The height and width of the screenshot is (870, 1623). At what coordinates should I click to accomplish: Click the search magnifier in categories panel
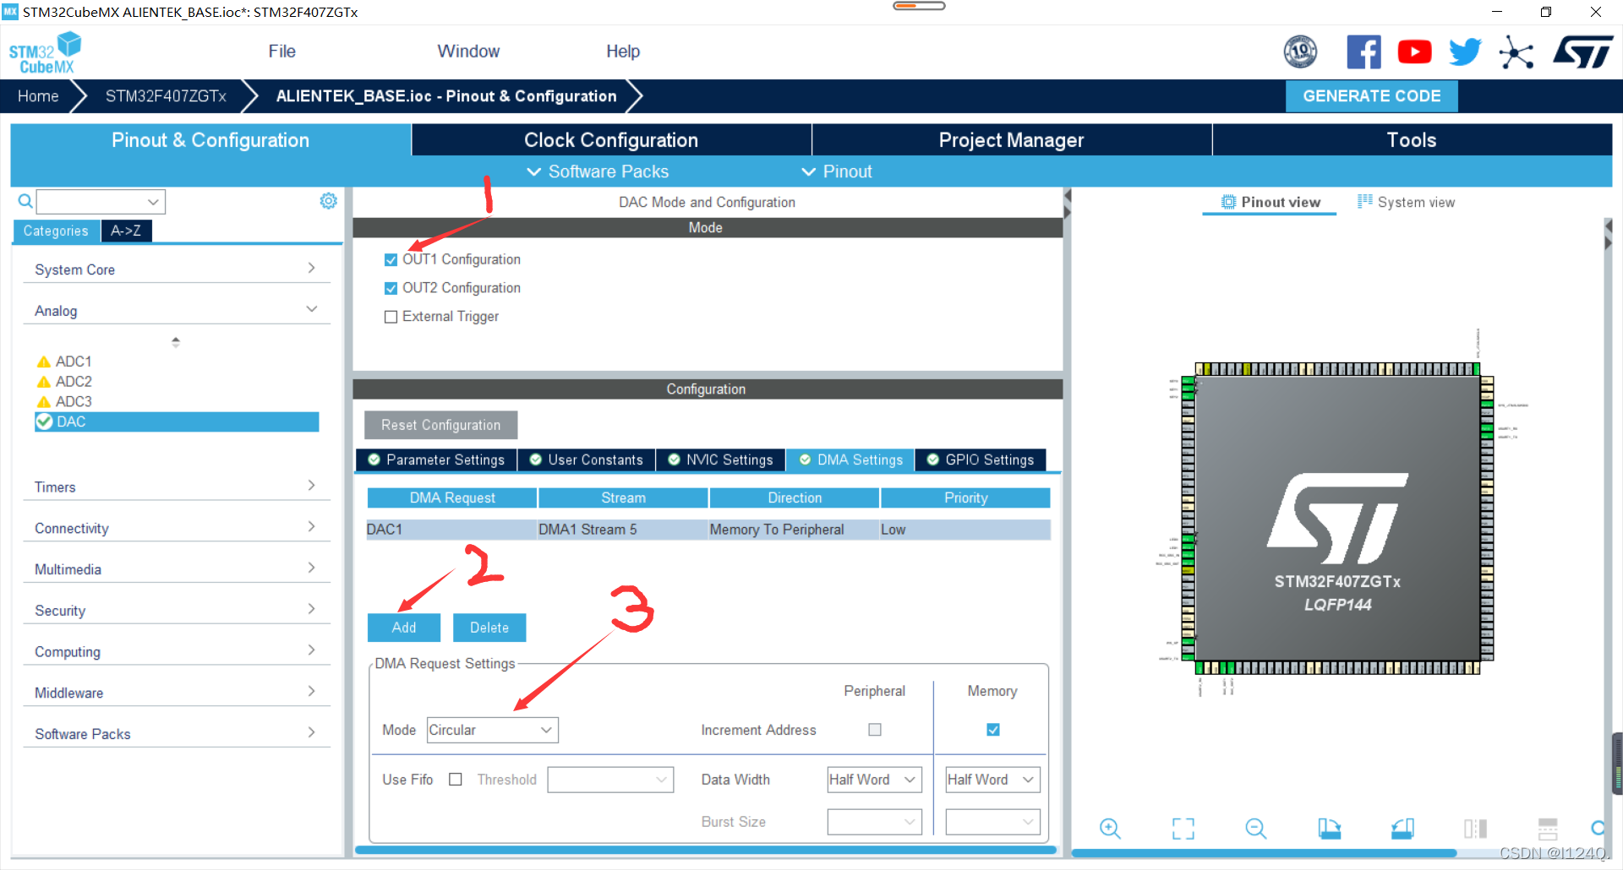[x=25, y=201]
